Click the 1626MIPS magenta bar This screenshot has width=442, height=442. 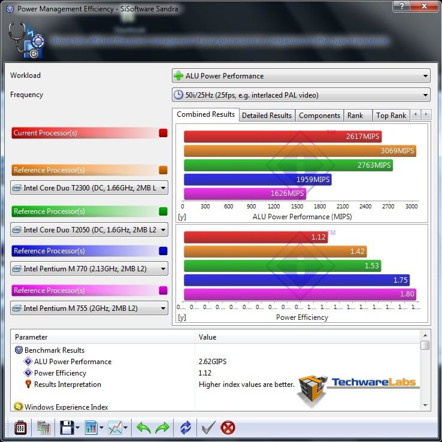(x=245, y=193)
